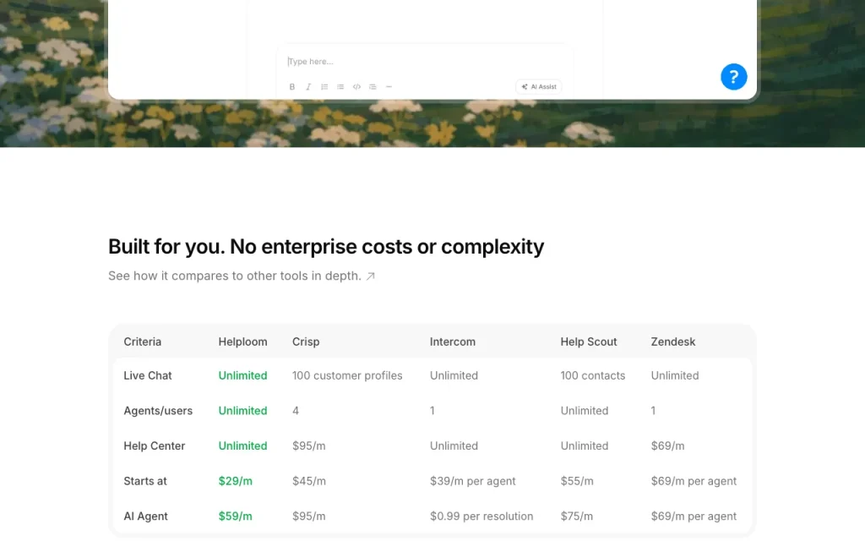Select the 'AI Agent' row label
Screen dimensions: 865x541
pyautogui.click(x=145, y=516)
